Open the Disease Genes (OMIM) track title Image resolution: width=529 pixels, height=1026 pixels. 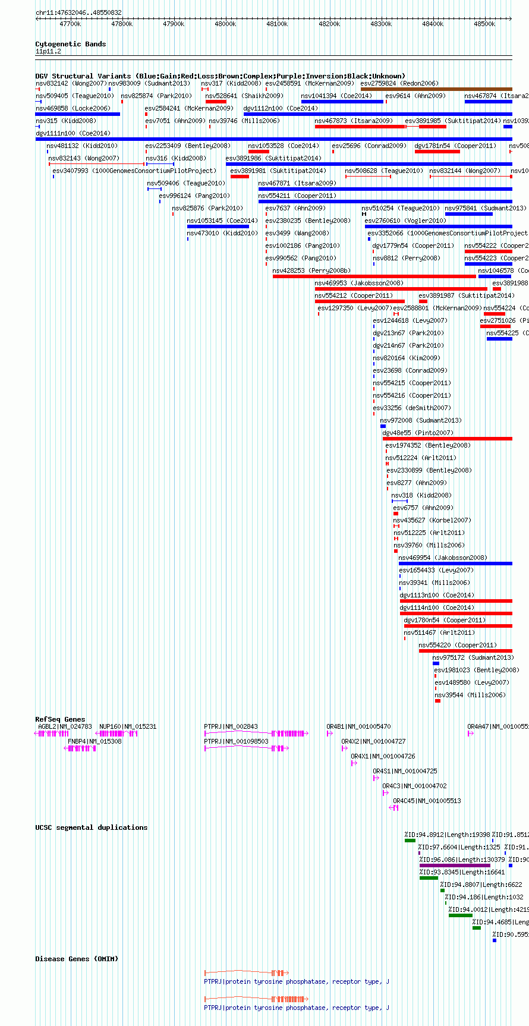[77, 959]
